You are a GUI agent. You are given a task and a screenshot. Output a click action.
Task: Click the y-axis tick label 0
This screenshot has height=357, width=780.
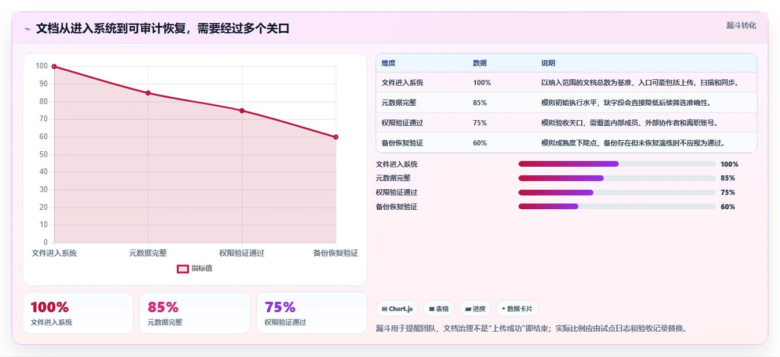coord(46,243)
